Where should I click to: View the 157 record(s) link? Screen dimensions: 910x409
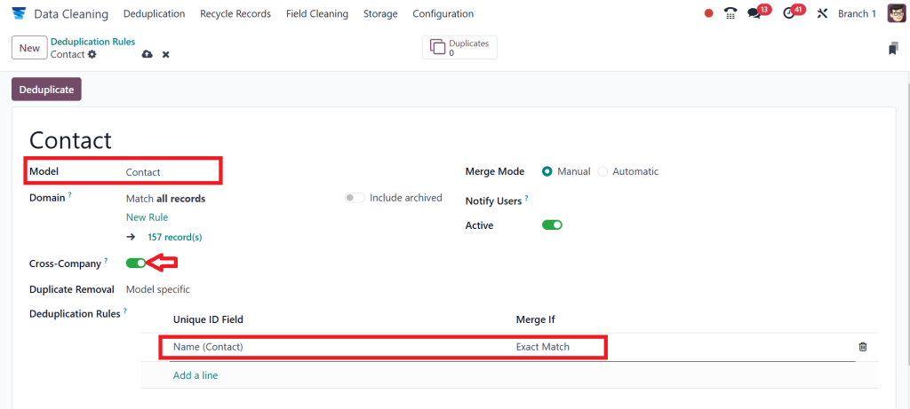coord(175,237)
